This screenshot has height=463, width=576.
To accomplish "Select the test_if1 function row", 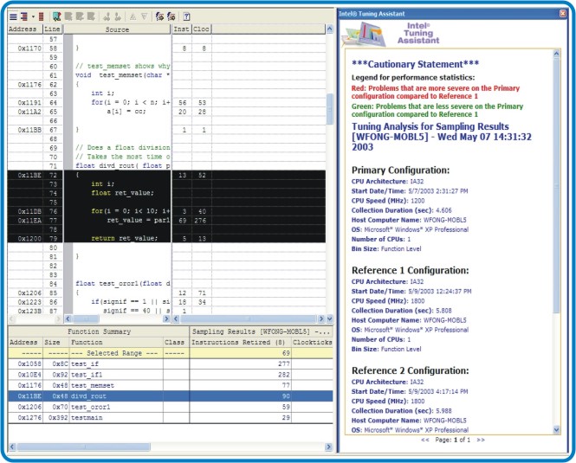I will (x=171, y=375).
